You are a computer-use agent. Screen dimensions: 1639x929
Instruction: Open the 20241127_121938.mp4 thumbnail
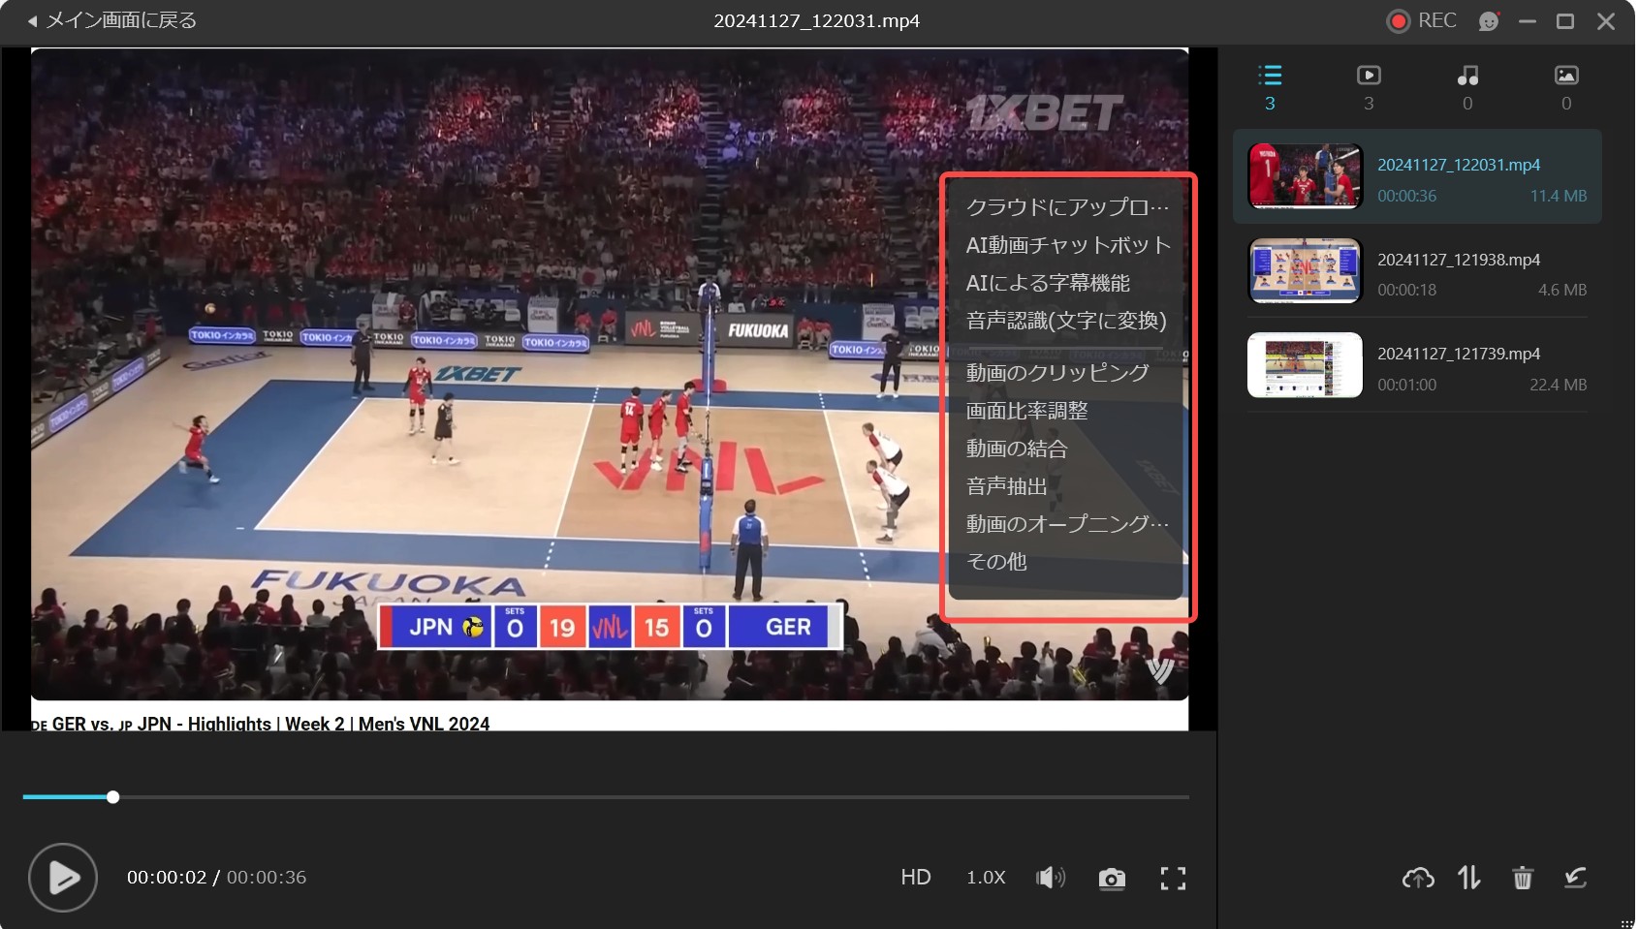point(1305,271)
